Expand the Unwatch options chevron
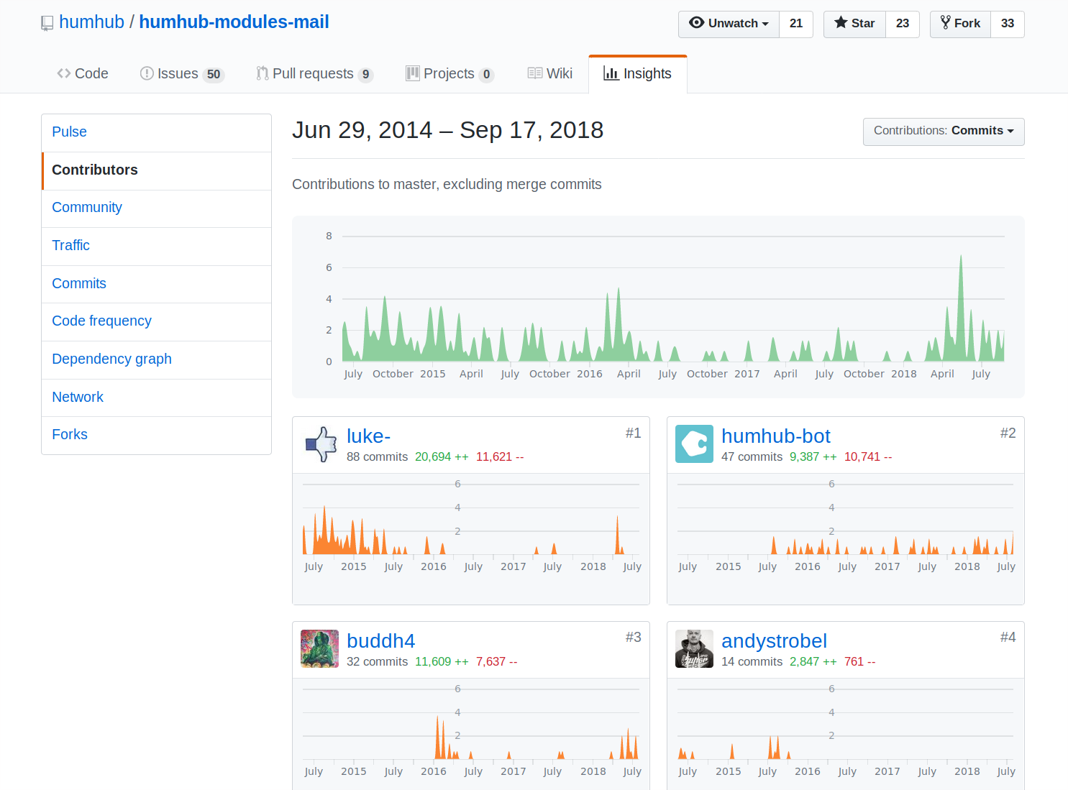 pos(765,24)
